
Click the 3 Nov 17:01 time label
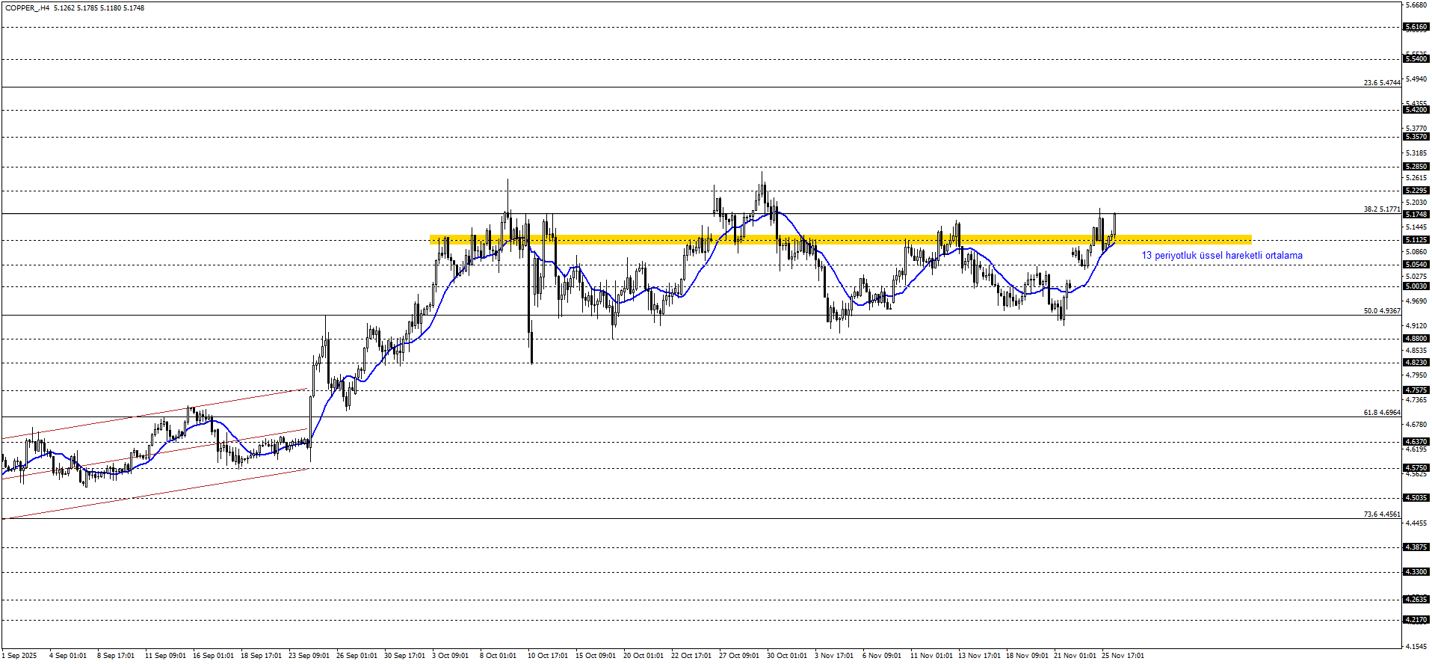(x=833, y=656)
